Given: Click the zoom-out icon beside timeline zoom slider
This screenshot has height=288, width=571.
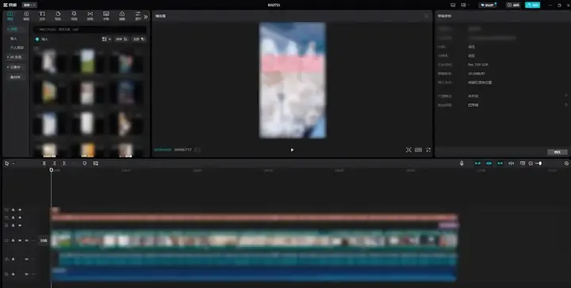Looking at the screenshot, I should (x=531, y=164).
